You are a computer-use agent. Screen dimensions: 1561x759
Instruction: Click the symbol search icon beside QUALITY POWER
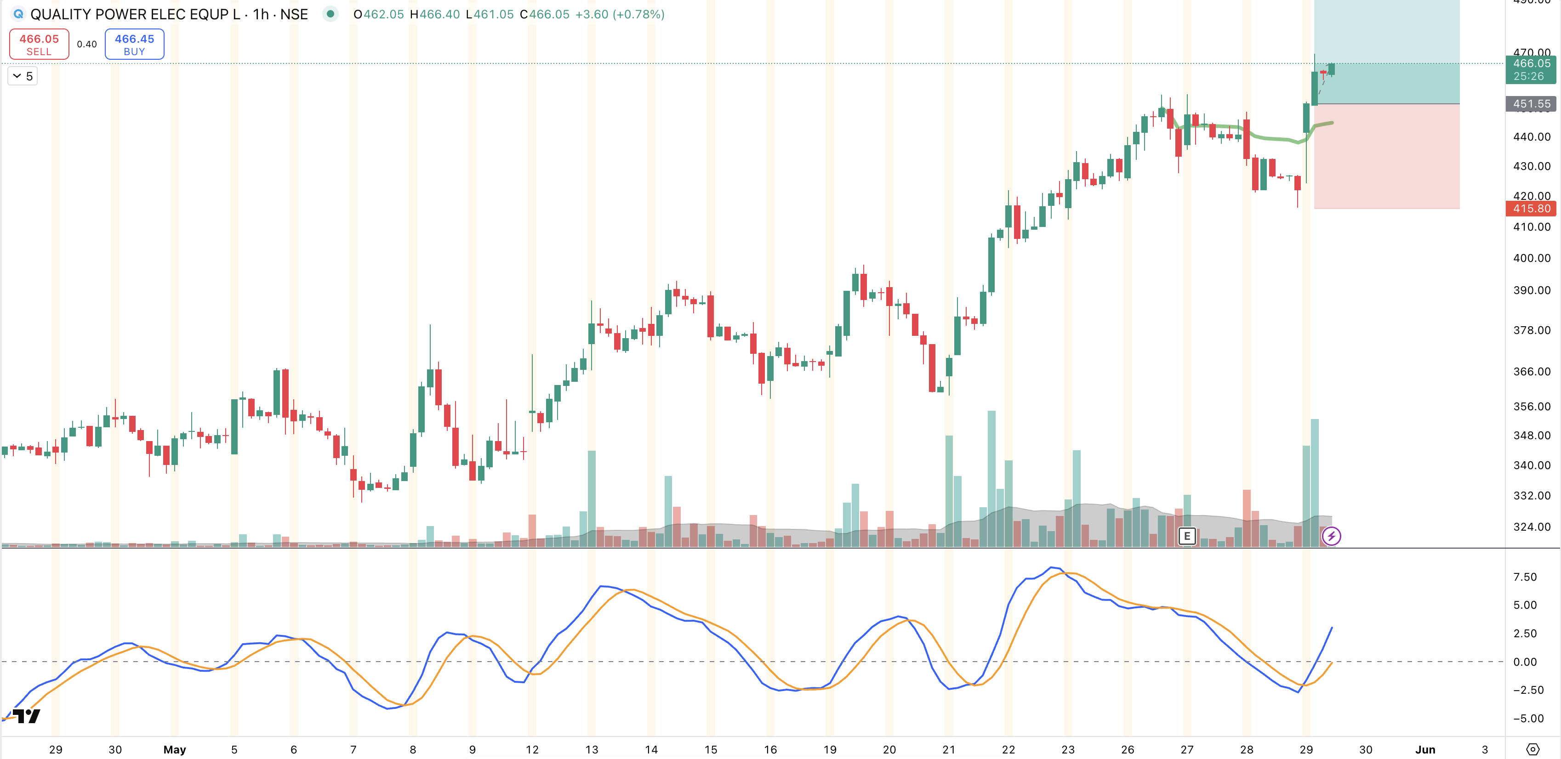18,14
